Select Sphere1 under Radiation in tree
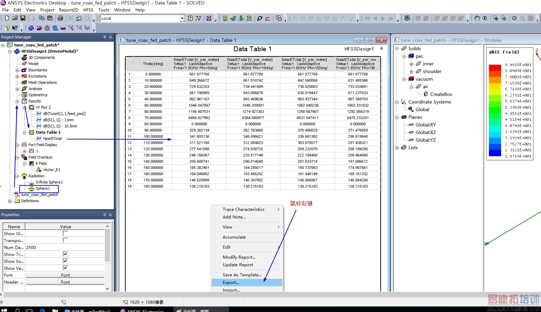541x312 pixels. pyautogui.click(x=43, y=189)
